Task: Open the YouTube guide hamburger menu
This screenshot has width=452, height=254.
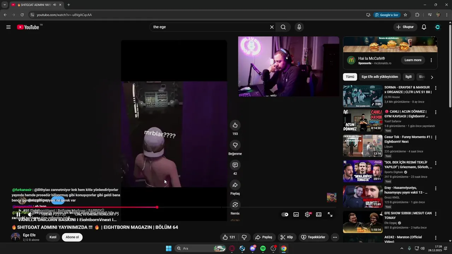Action: click(x=8, y=27)
